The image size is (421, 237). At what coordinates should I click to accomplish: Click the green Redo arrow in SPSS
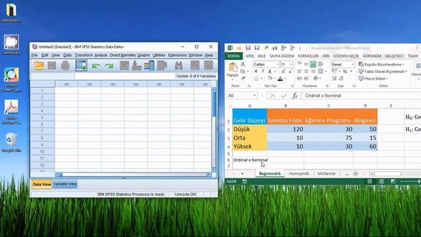(109, 66)
